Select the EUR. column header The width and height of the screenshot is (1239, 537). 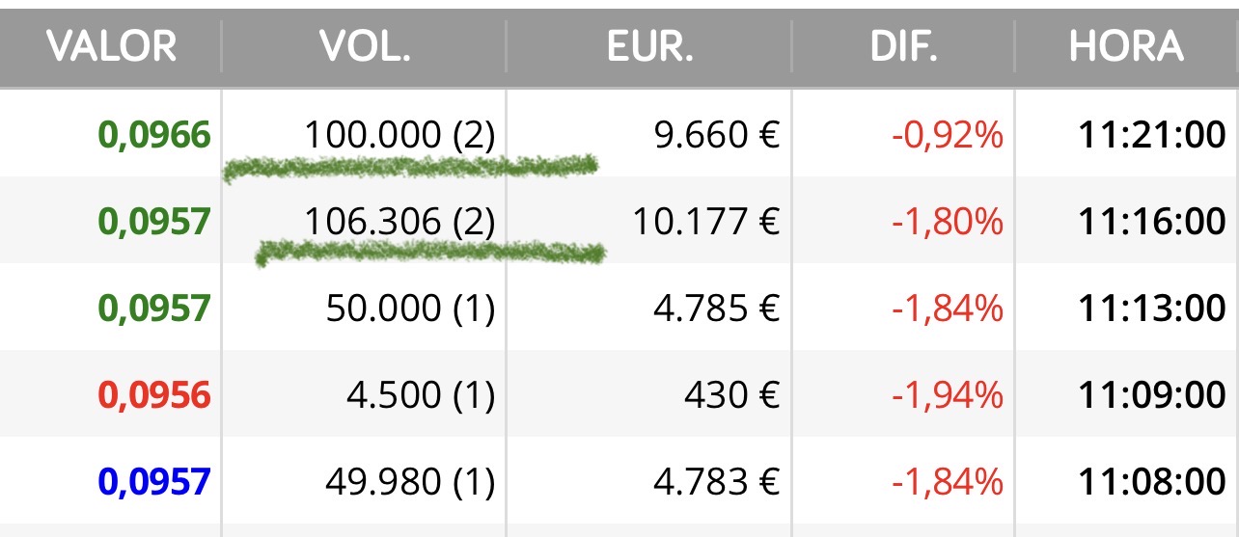pos(649,46)
